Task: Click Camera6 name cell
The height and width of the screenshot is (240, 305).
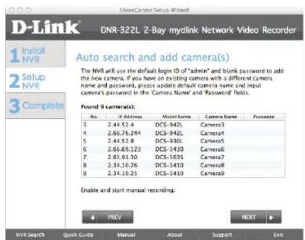Action: (x=212, y=149)
